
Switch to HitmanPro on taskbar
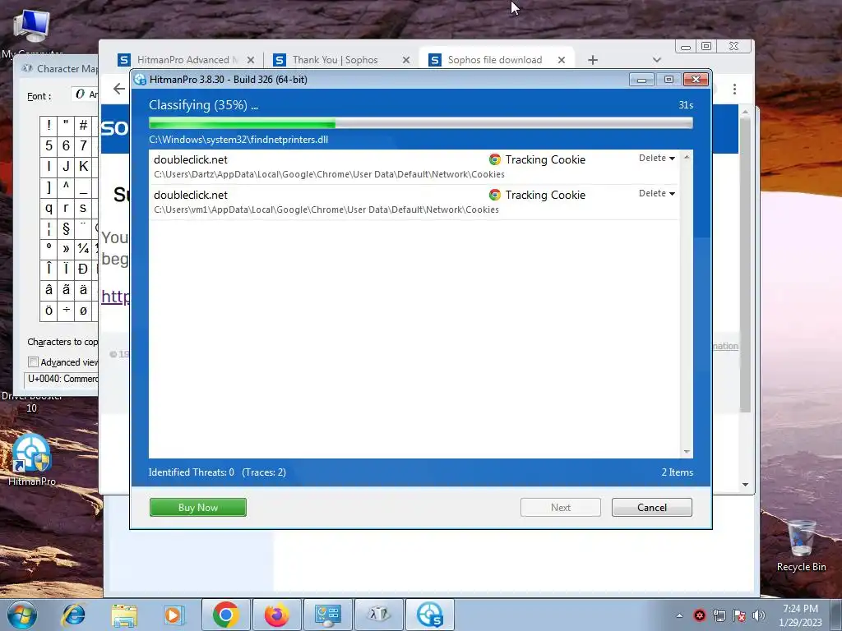(429, 615)
